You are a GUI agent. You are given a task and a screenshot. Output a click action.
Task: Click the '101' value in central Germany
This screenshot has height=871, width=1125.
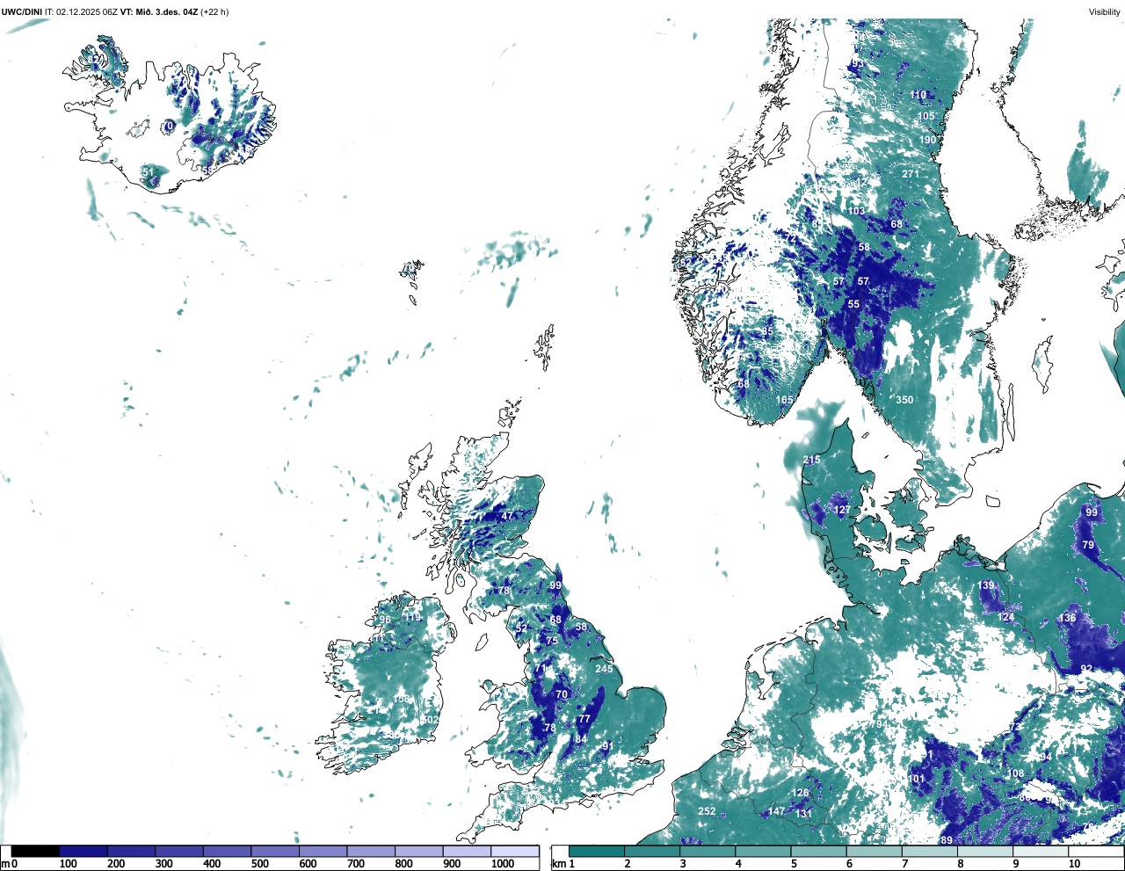[917, 779]
